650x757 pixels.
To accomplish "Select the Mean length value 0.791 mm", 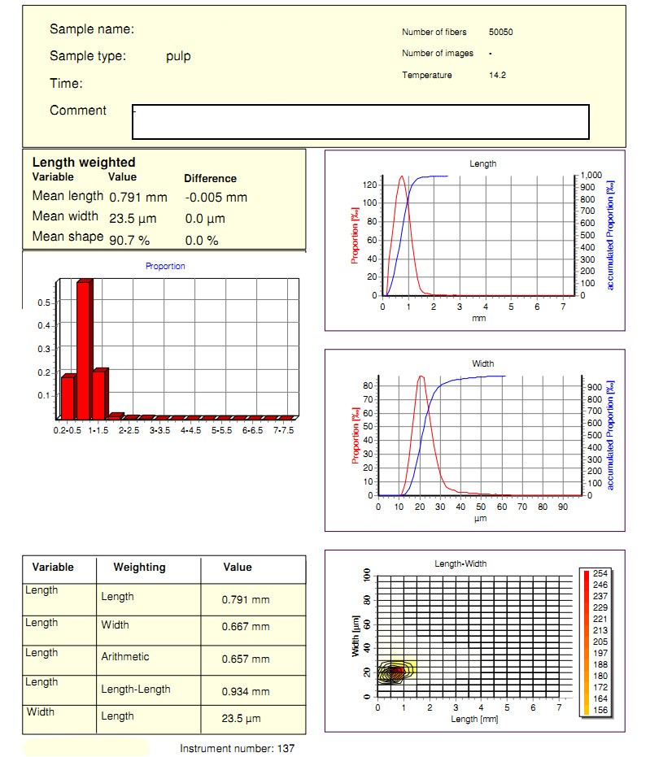I will (x=137, y=197).
